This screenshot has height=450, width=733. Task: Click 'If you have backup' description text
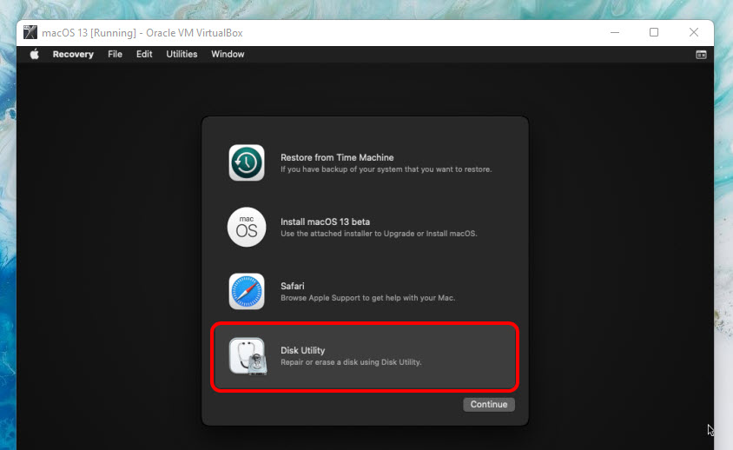[386, 169]
